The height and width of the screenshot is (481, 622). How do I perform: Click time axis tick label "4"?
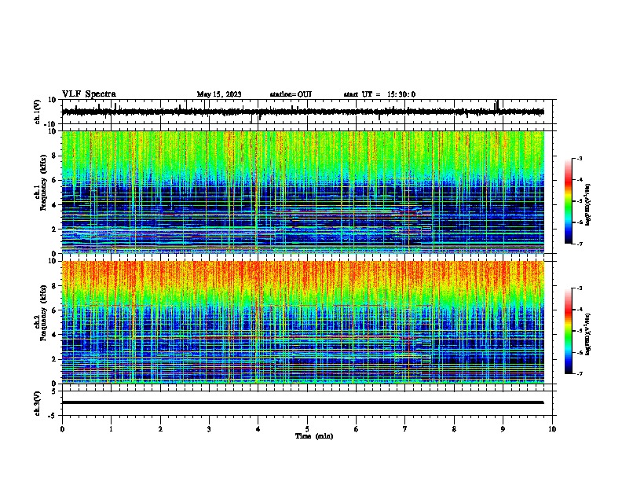click(258, 429)
